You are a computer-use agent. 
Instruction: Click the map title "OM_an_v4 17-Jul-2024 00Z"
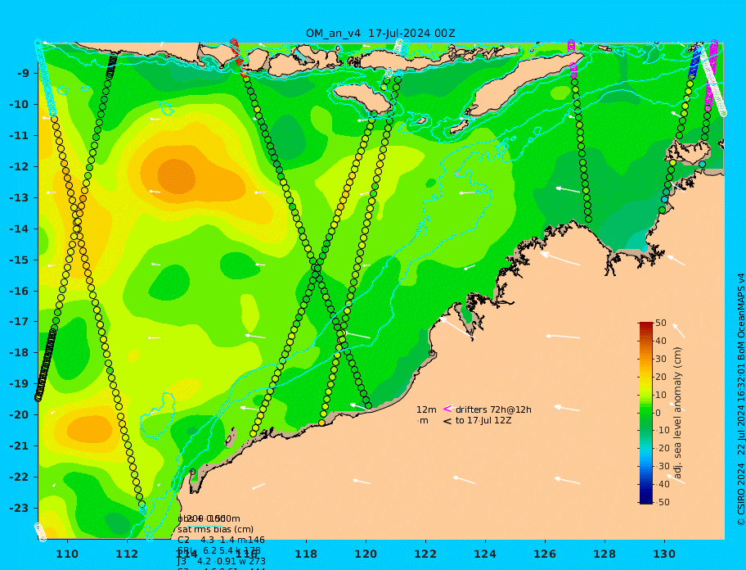coord(380,34)
